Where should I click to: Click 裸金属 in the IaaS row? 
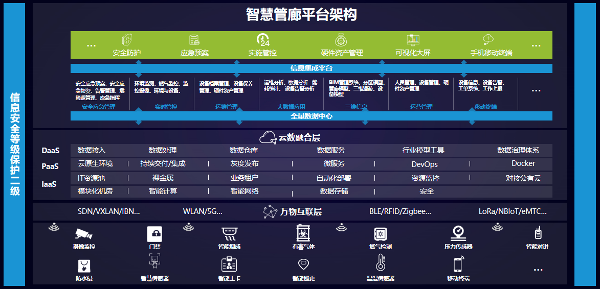pyautogui.click(x=163, y=178)
